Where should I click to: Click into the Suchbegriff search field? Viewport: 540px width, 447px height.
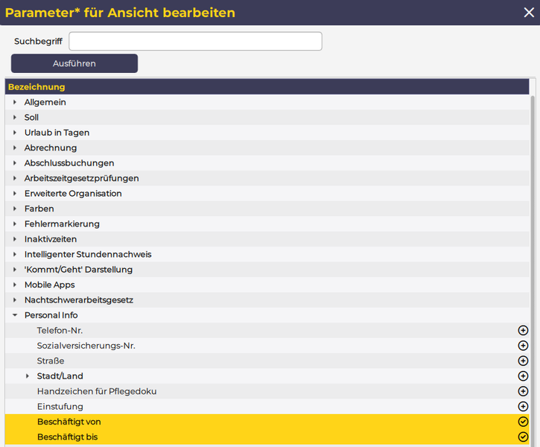click(195, 41)
